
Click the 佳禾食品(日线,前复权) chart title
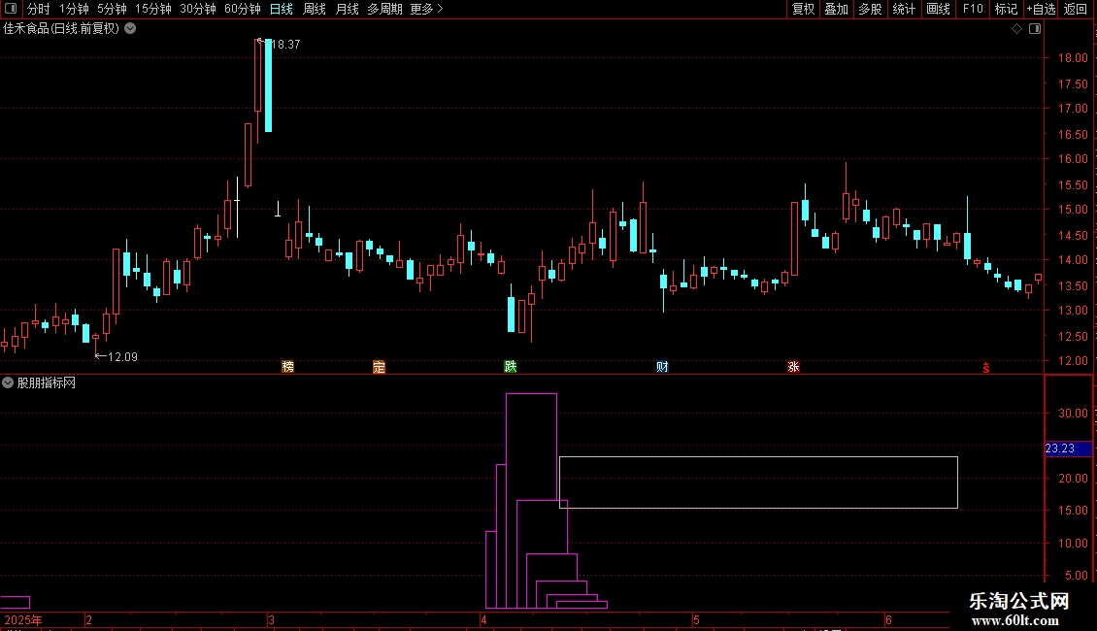[61, 29]
